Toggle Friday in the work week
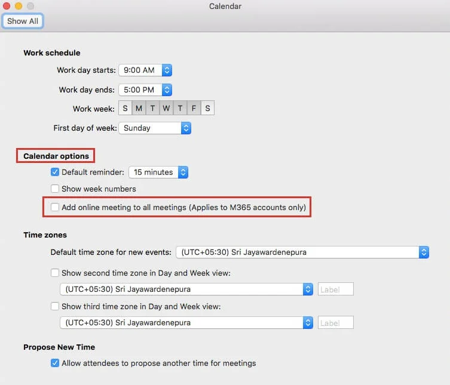Image resolution: width=450 pixels, height=385 pixels. 194,108
